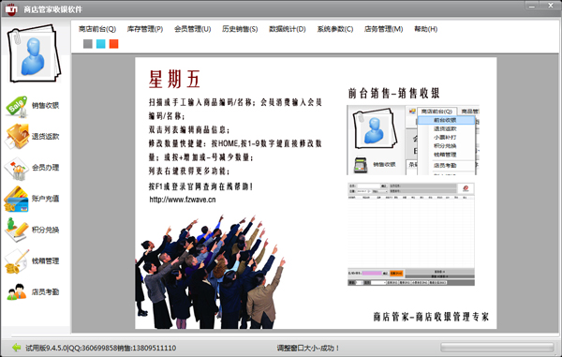Click the user avatar photo icon
Viewport: 562px width, 357px height.
[x=34, y=53]
